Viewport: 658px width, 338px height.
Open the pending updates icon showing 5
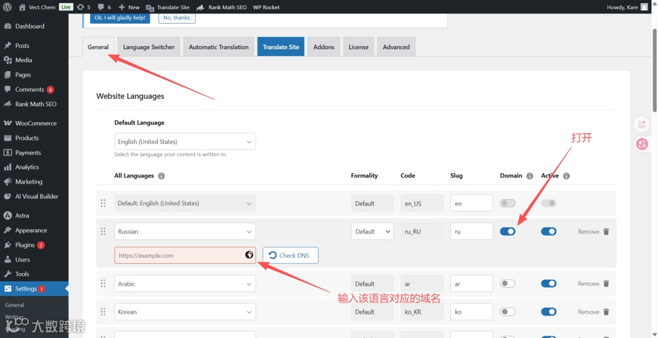80,7
